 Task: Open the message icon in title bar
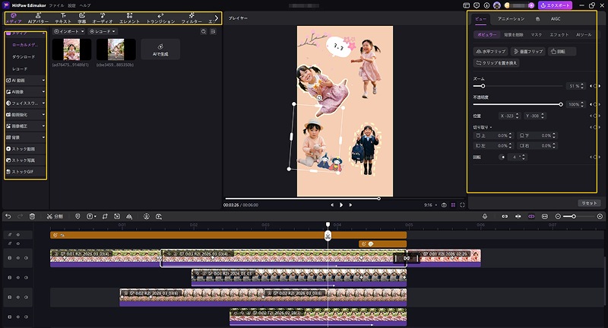[477, 5]
